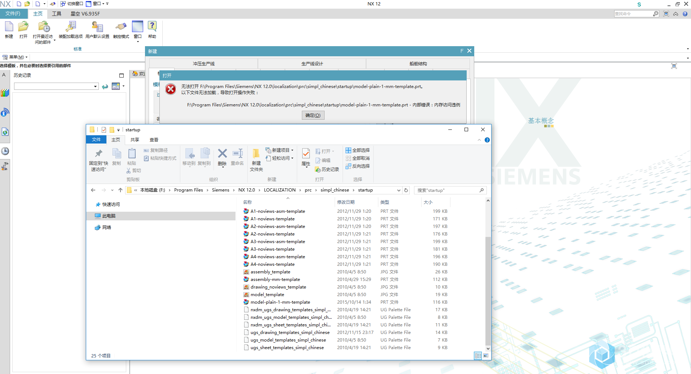Click the Properties (属性) icon in Explorer
Viewport: 691px width, 374px height.
306,154
